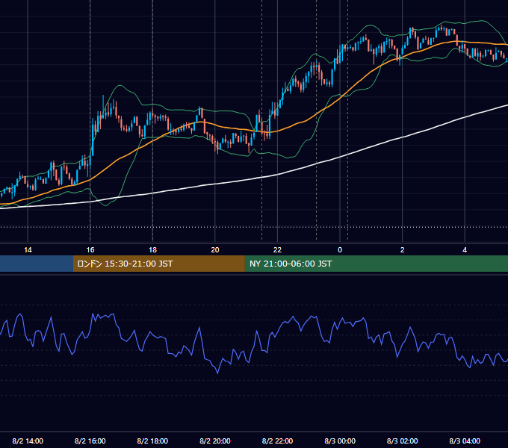Click the 20 hour axis label
This screenshot has width=508, height=448.
click(215, 250)
